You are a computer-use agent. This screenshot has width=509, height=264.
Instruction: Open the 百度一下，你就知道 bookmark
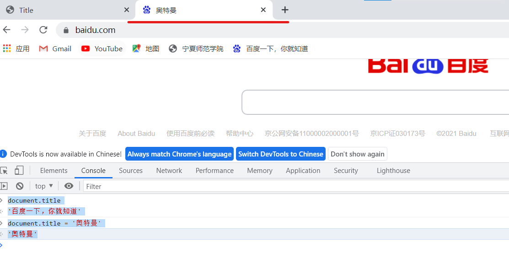pyautogui.click(x=270, y=48)
